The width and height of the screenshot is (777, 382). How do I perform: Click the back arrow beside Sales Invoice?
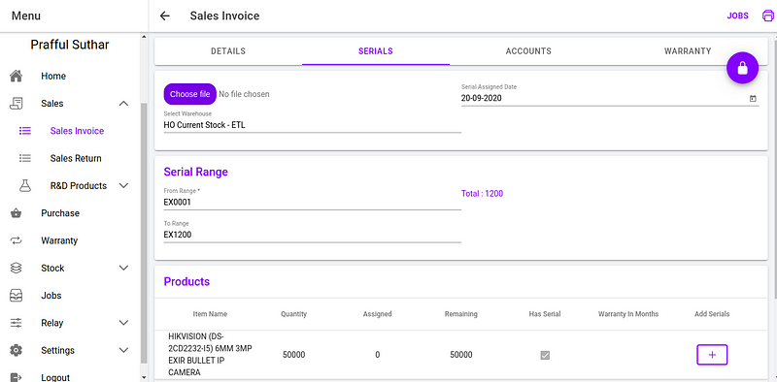pyautogui.click(x=165, y=16)
